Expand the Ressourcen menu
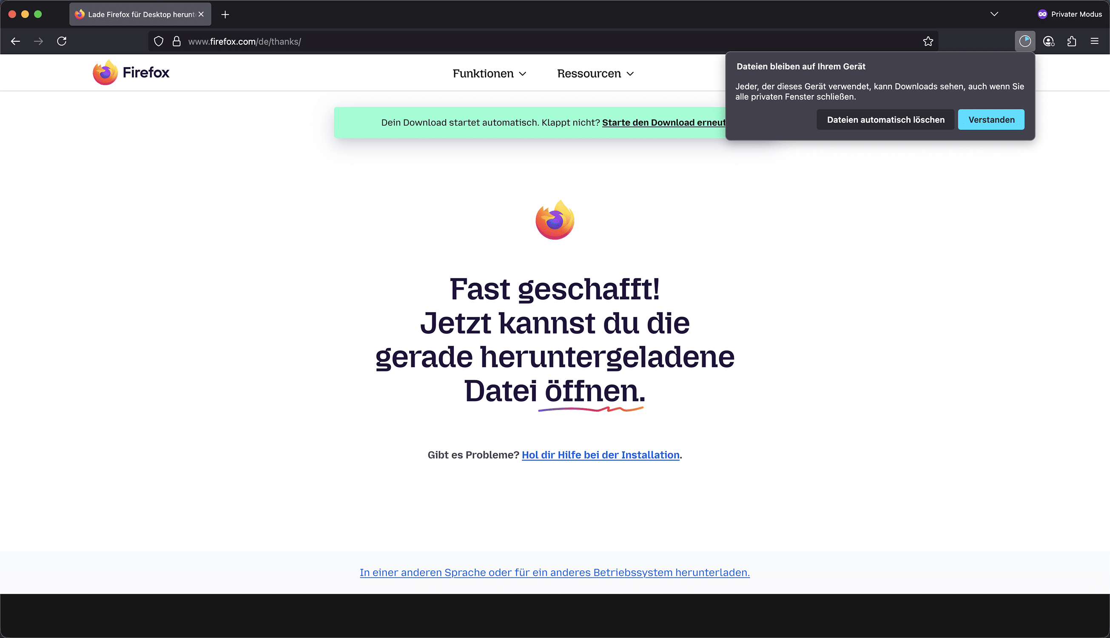This screenshot has height=638, width=1110. click(x=595, y=74)
